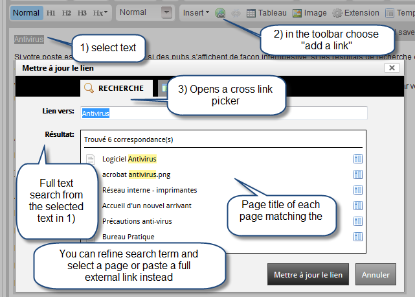Open preview icon for Logiciel Antivirus result
This screenshot has width=415, height=297.
[357, 159]
